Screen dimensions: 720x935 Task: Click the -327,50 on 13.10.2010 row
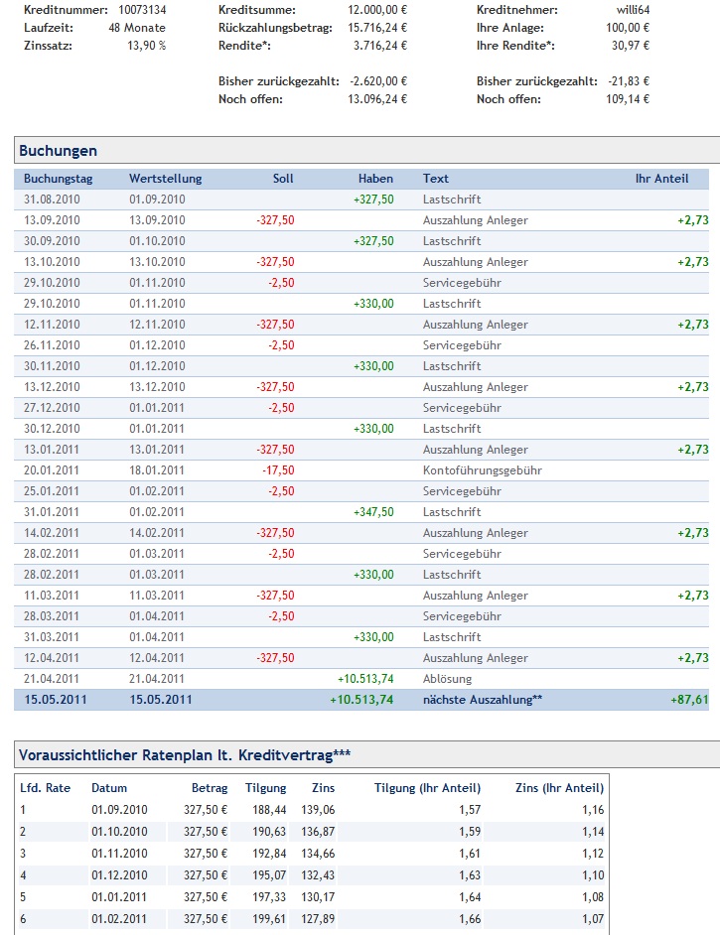(275, 262)
